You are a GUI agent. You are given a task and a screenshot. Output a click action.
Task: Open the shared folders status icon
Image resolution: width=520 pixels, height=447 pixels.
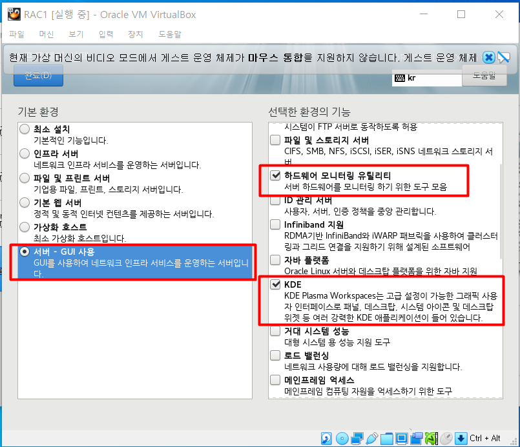tap(387, 439)
